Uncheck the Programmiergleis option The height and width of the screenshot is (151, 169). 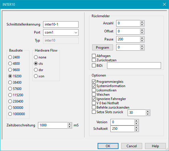pos(94,82)
